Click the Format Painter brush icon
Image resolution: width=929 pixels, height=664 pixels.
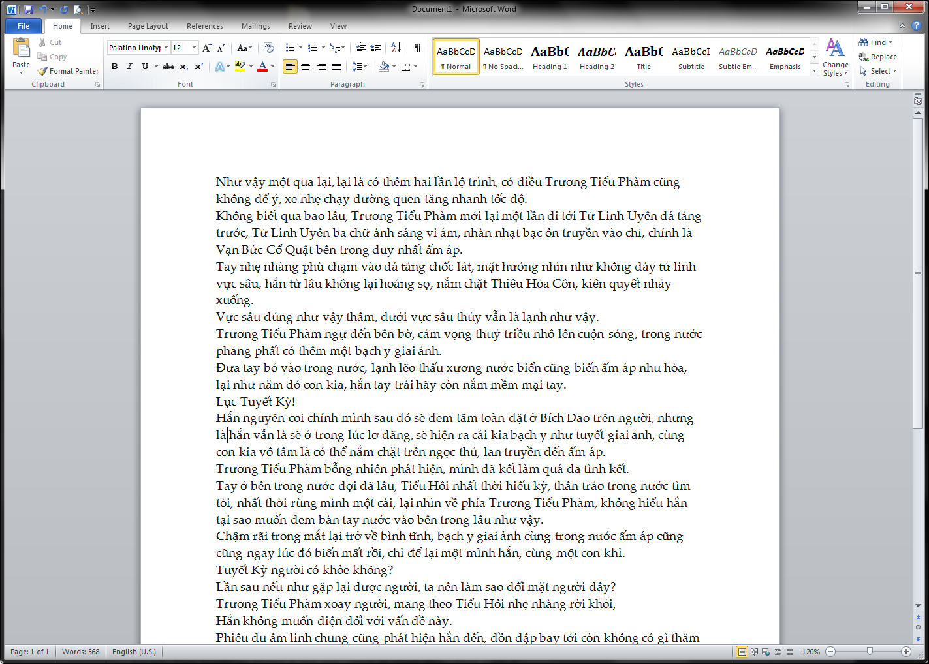42,71
